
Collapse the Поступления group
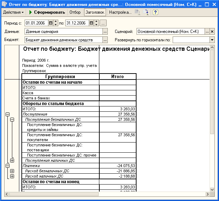click(x=7, y=114)
